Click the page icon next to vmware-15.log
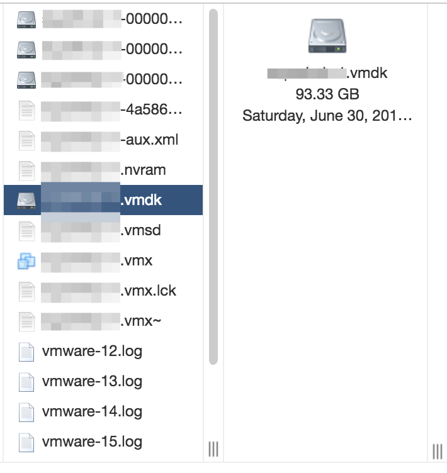The image size is (447, 473). 26,442
